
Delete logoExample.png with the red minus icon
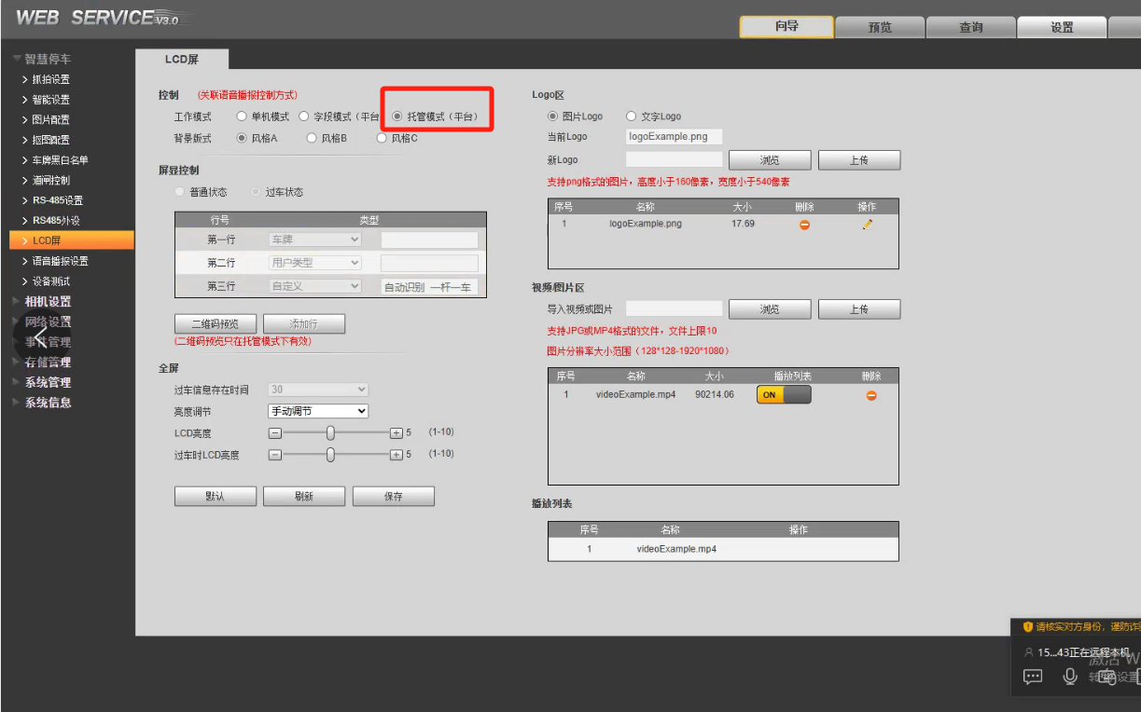coord(804,225)
